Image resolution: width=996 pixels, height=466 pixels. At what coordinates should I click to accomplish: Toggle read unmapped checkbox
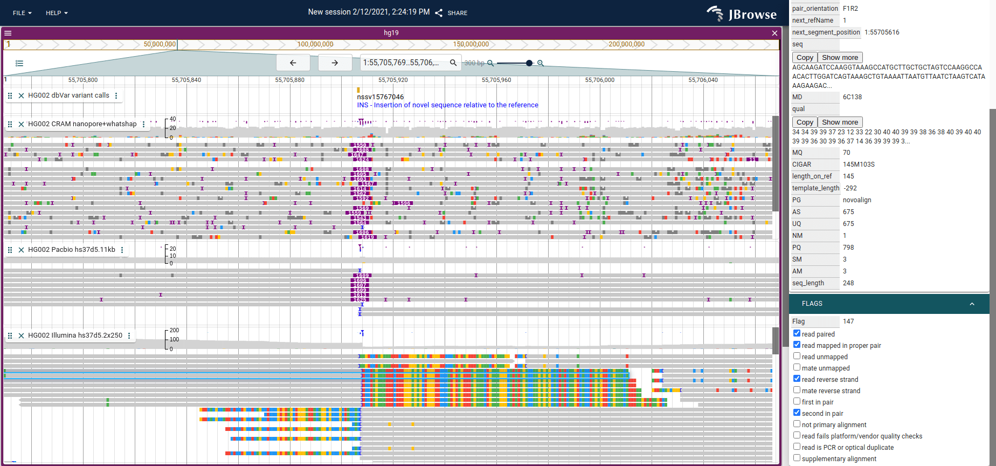tap(797, 356)
